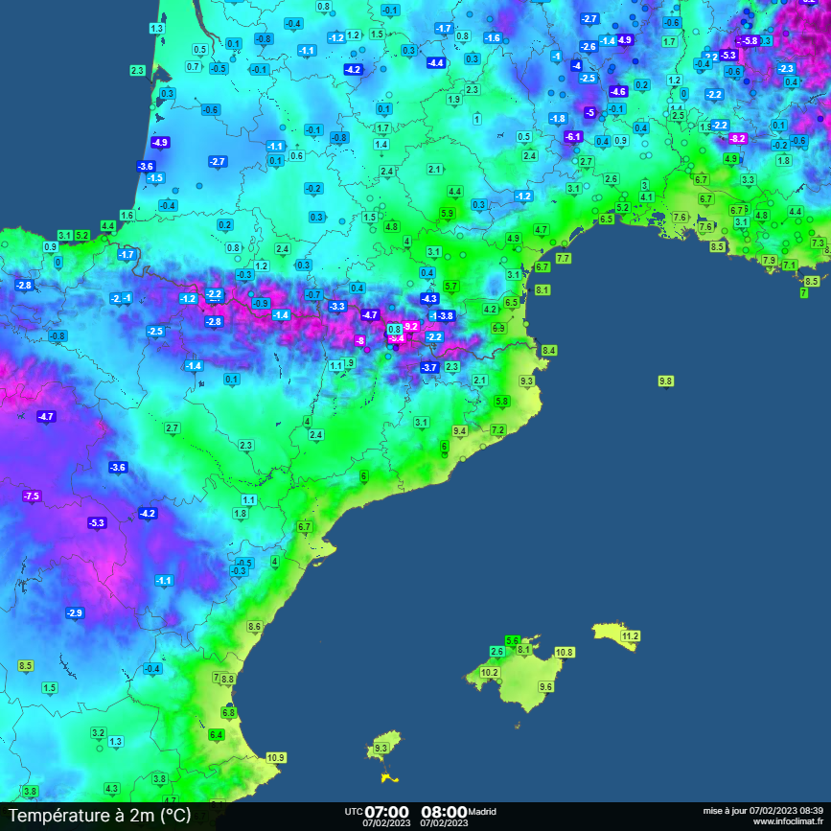Click the -0.9 station label

260,304
